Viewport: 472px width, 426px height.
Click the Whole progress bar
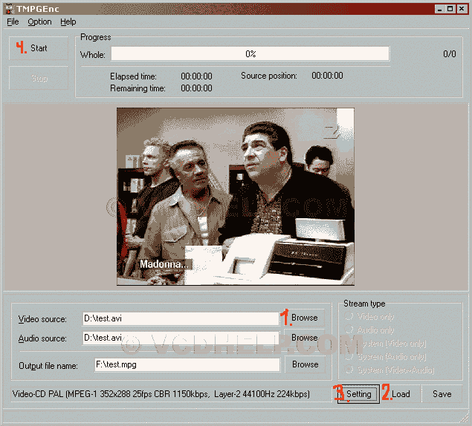click(x=250, y=54)
